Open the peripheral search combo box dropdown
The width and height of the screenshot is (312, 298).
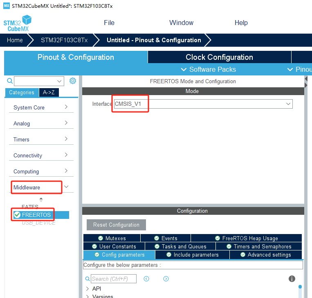click(59, 81)
